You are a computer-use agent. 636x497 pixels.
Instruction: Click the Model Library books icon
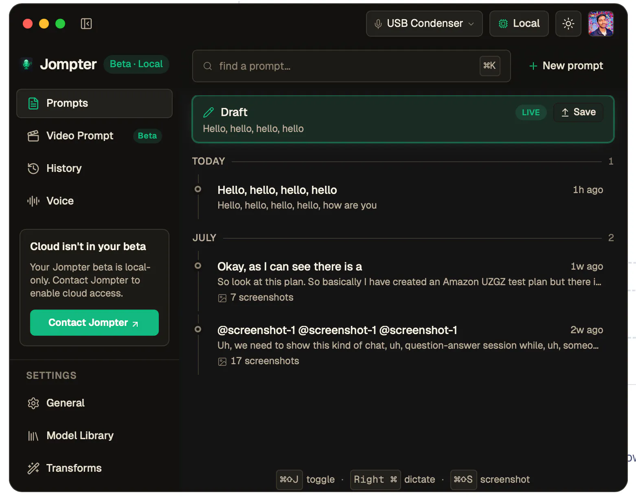click(33, 436)
